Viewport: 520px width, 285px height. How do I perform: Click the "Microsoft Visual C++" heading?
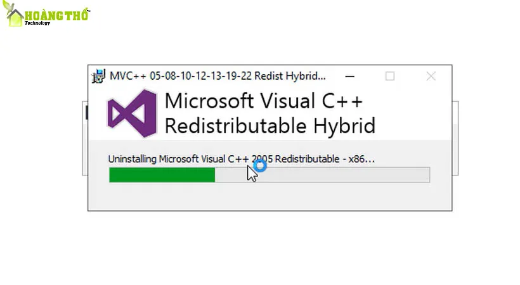tap(263, 102)
